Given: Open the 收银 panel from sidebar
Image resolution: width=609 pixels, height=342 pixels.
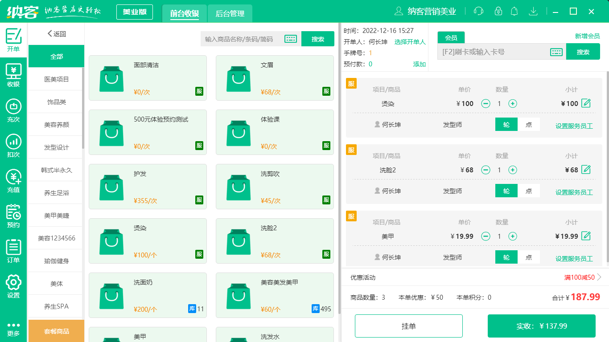Looking at the screenshot, I should pos(13,70).
